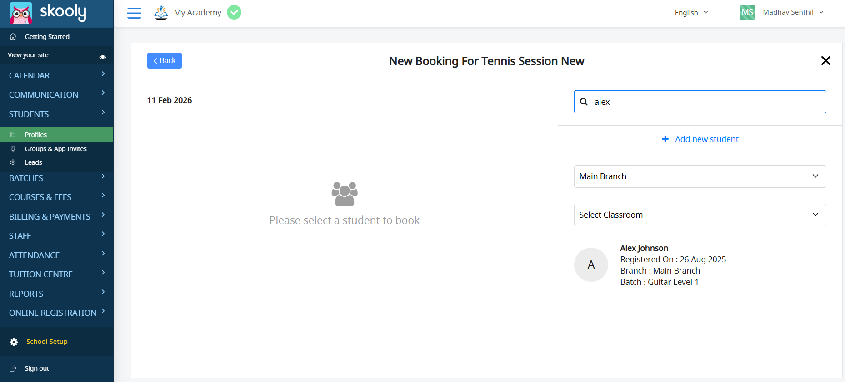845x382 pixels.
Task: Select Leads in the sidebar
Action: (x=33, y=162)
